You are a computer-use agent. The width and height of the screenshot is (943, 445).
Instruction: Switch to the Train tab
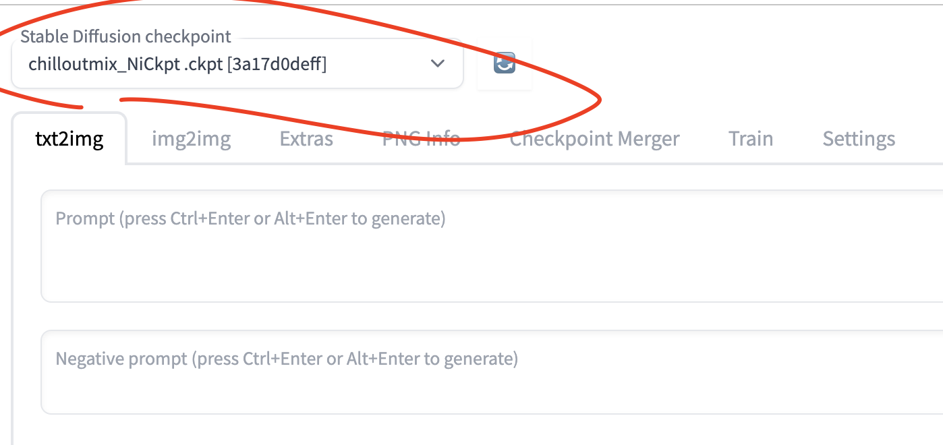point(751,138)
